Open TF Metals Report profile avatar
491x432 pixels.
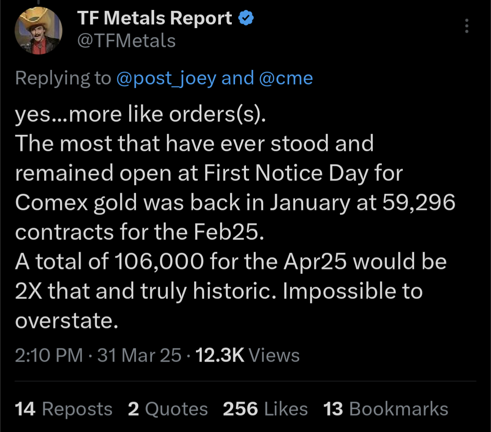(x=38, y=30)
